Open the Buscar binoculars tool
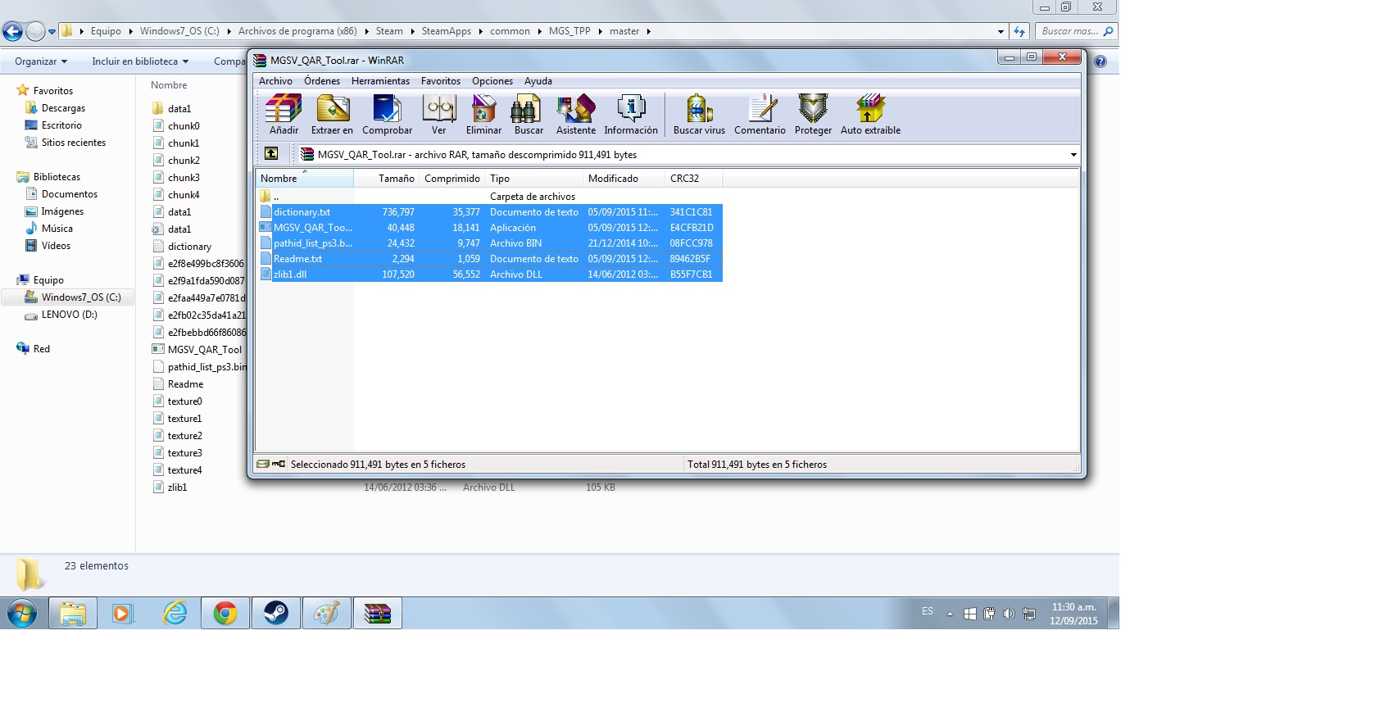This screenshot has height=703, width=1393. (x=529, y=114)
